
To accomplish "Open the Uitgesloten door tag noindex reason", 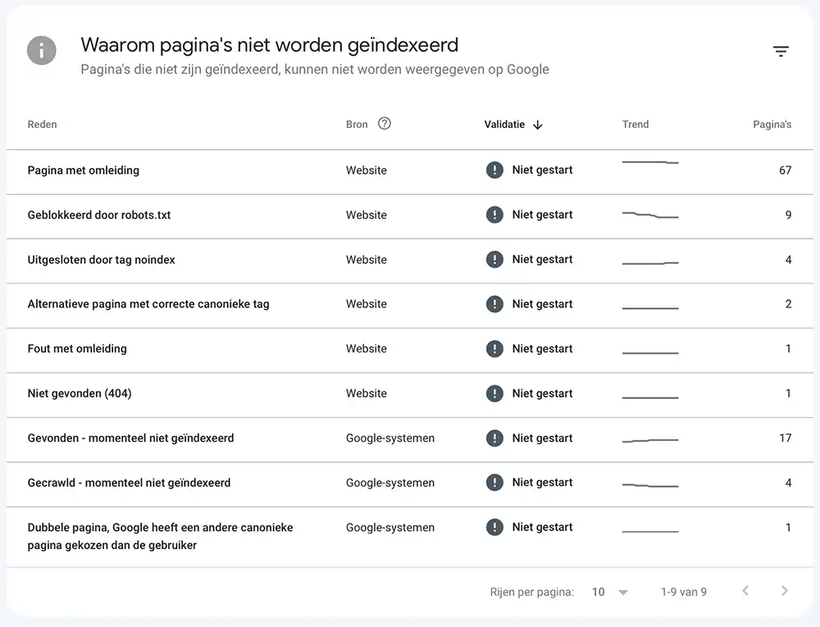I will coord(101,260).
